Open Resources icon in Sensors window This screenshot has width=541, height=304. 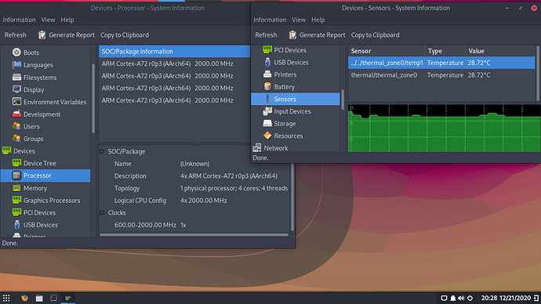pos(267,136)
